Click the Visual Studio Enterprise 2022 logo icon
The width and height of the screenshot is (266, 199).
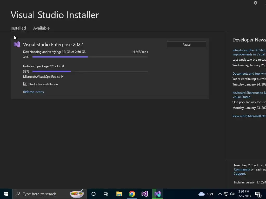(17, 45)
